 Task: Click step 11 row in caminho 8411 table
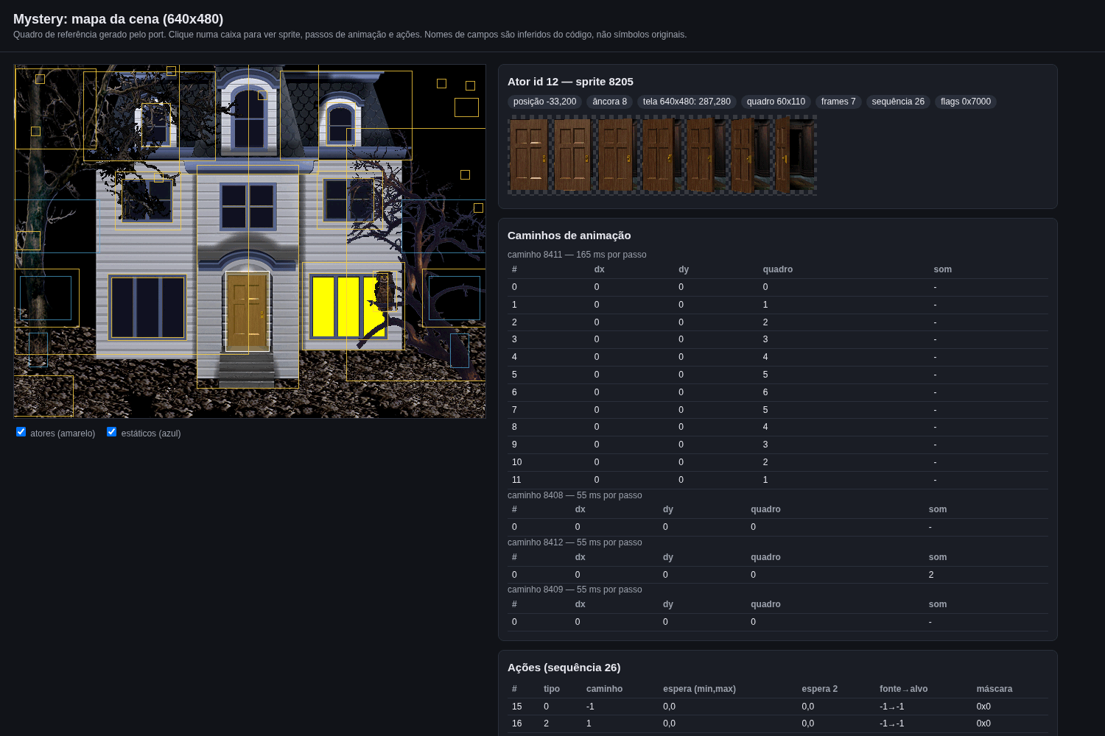click(x=778, y=480)
